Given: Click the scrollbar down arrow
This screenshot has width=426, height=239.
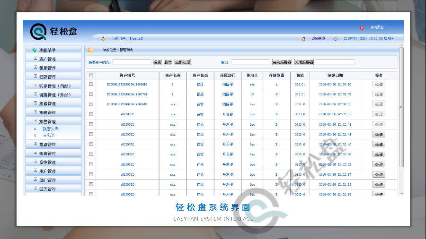Looking at the screenshot, I should pyautogui.click(x=401, y=193).
